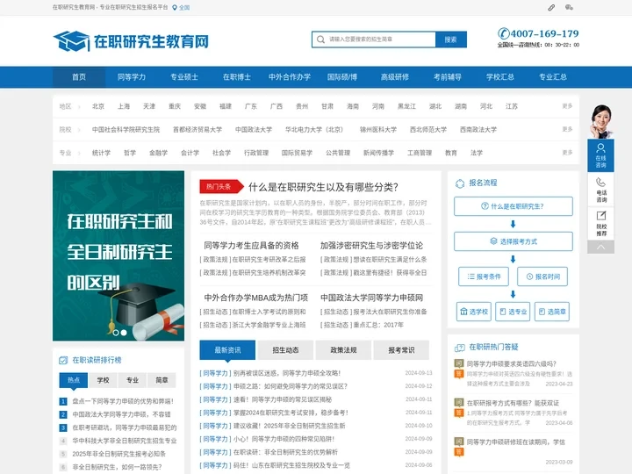Viewport: 632px width, 474px height.
Task: Filter by region 北京
Action: 98,106
